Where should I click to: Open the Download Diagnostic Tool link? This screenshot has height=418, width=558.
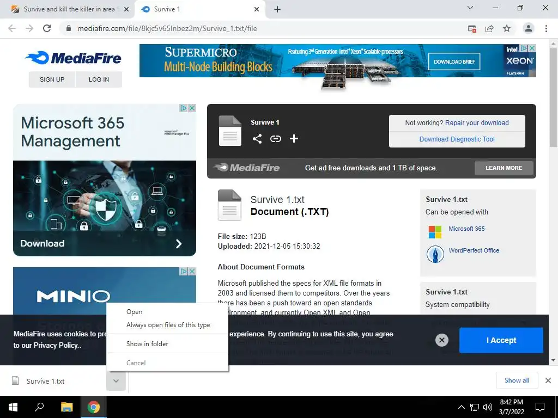tap(457, 139)
